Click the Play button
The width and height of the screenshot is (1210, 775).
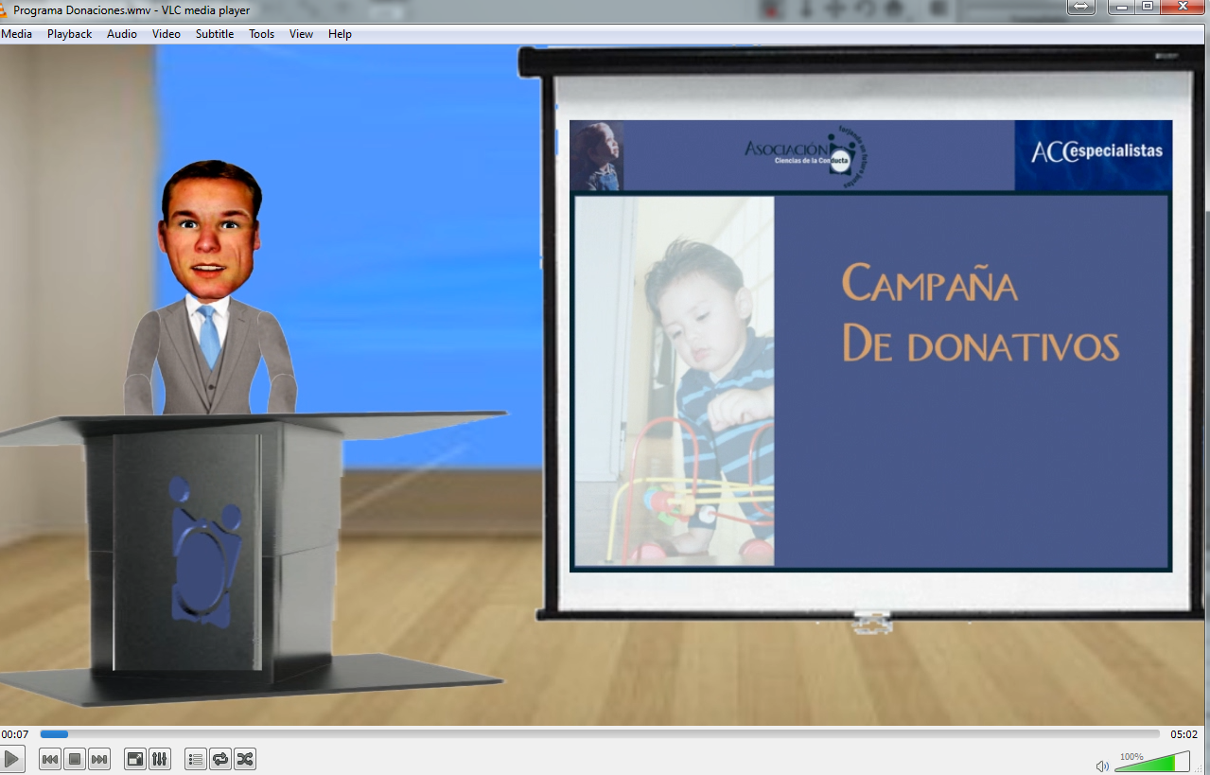[x=10, y=759]
